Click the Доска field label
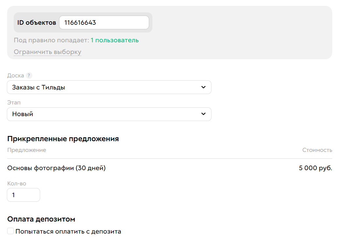Image resolution: width=341 pixels, height=243 pixels. [x=15, y=75]
